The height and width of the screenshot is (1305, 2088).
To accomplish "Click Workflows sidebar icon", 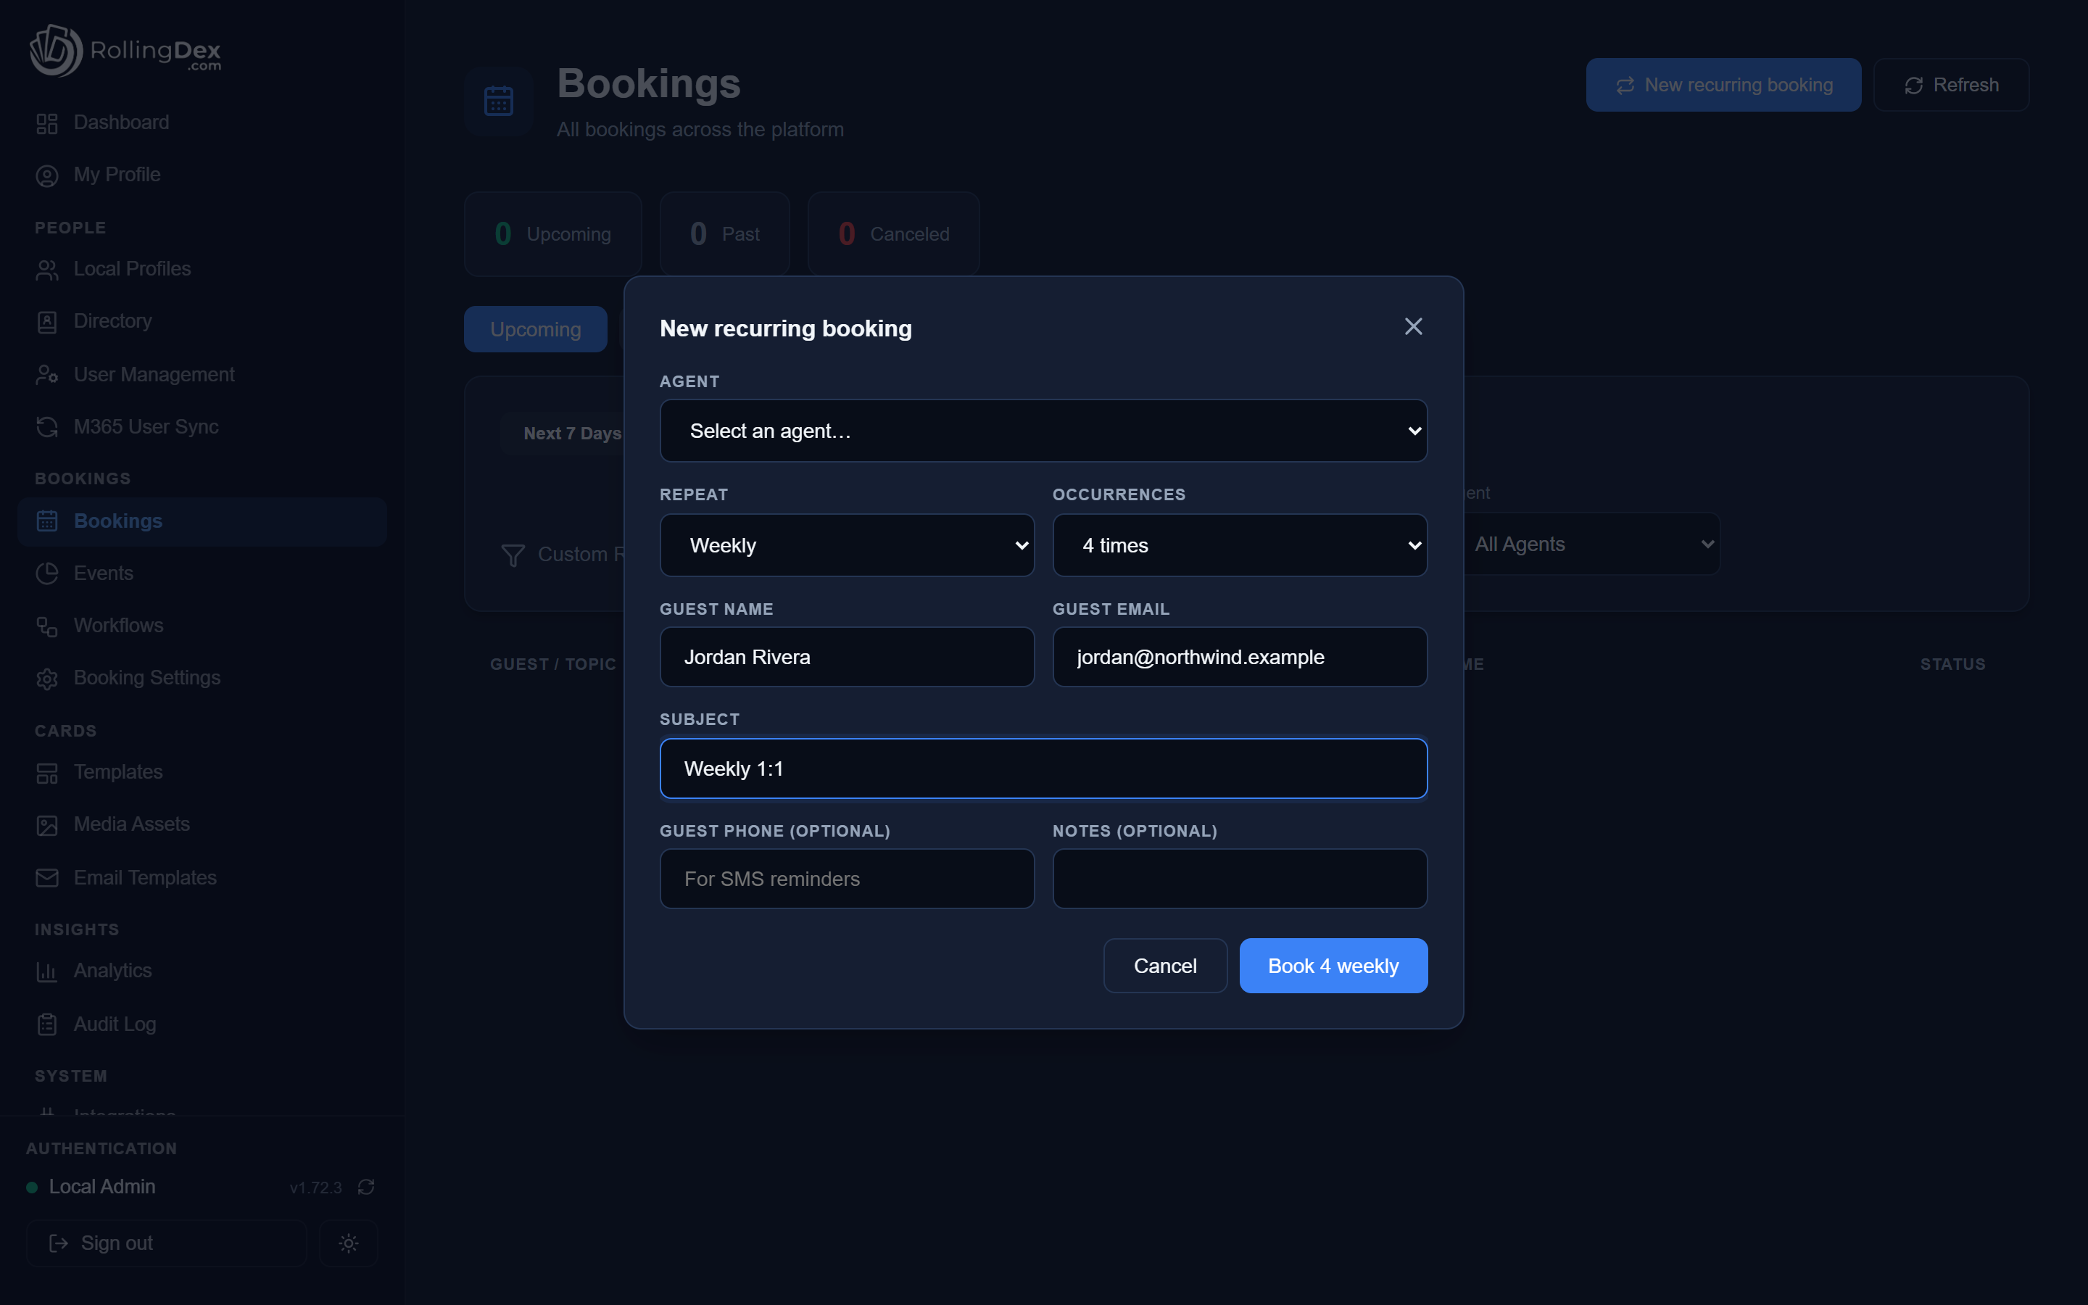I will pos(46,626).
